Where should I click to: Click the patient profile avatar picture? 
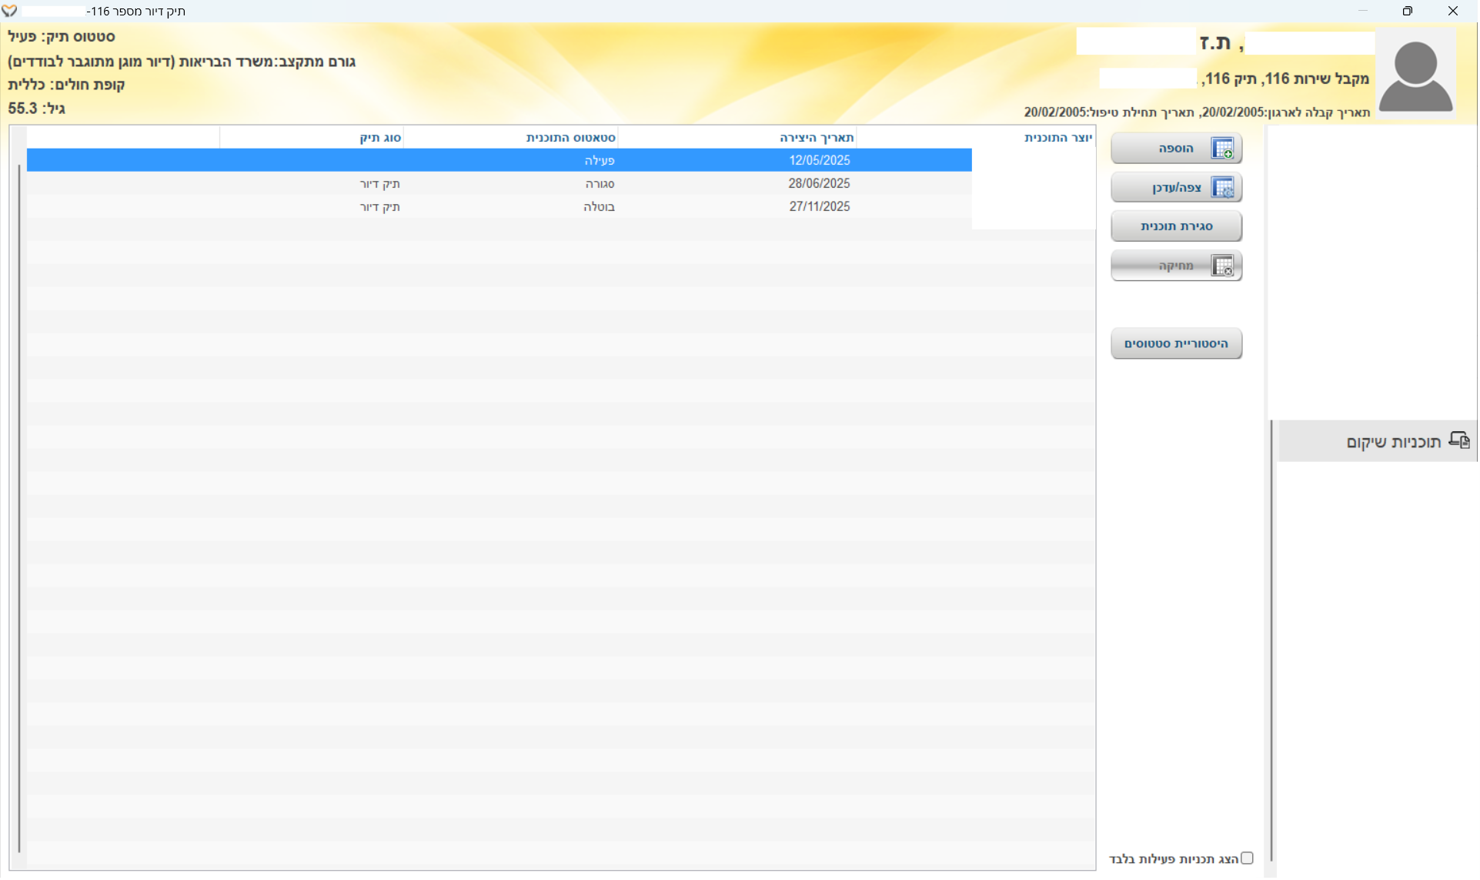click(1415, 75)
